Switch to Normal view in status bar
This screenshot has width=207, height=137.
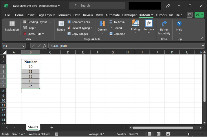coord(149,134)
